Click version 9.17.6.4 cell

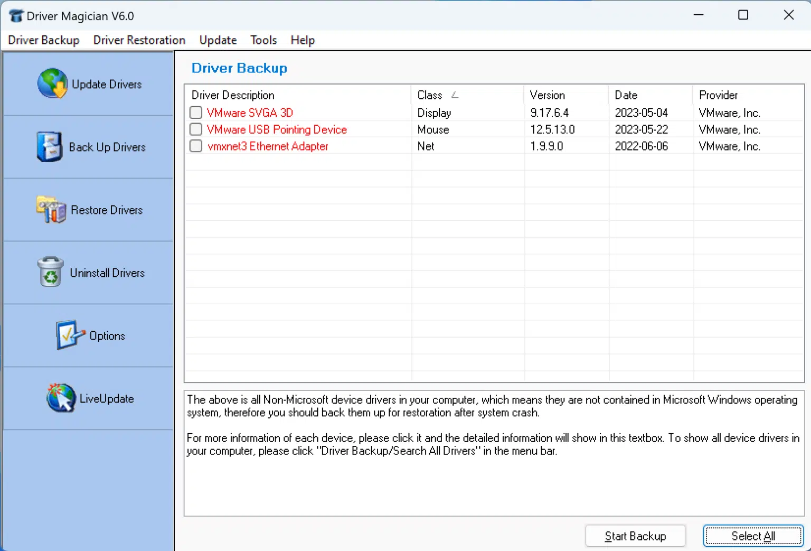coord(550,113)
